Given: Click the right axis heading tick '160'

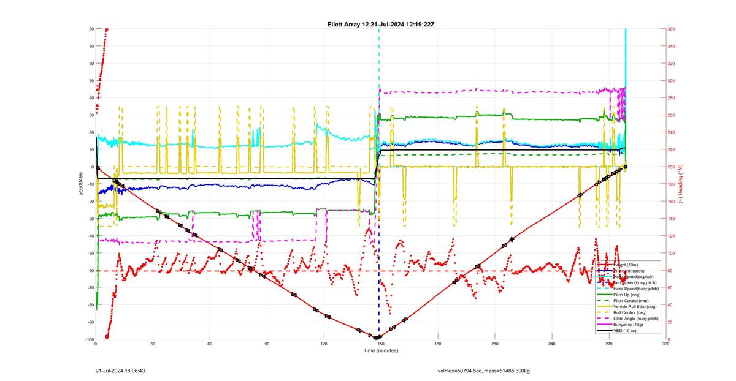Looking at the screenshot, I should (x=672, y=202).
